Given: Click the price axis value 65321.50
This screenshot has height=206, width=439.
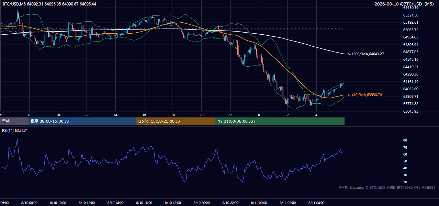Looking at the screenshot, I should coord(410,15).
